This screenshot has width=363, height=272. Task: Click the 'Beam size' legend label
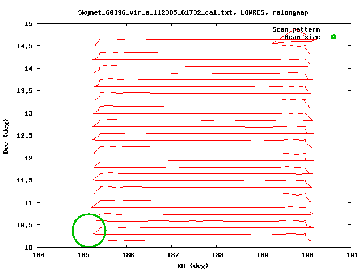click(x=302, y=37)
